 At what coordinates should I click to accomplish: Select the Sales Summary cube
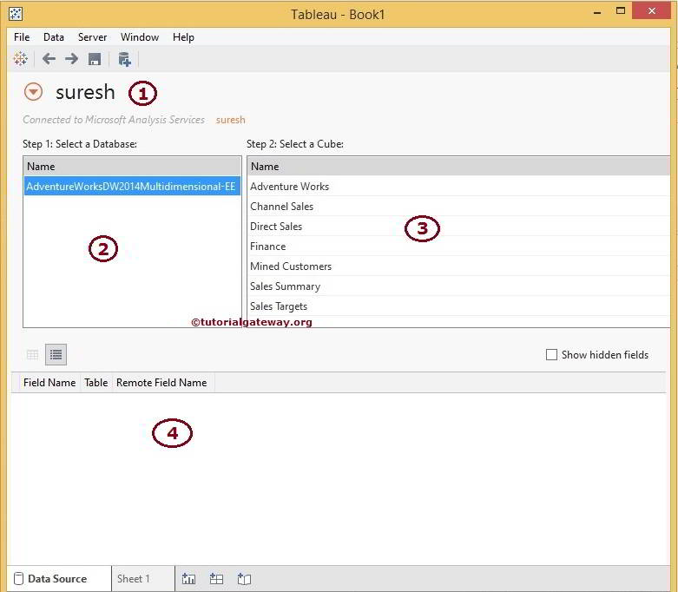pyautogui.click(x=458, y=286)
